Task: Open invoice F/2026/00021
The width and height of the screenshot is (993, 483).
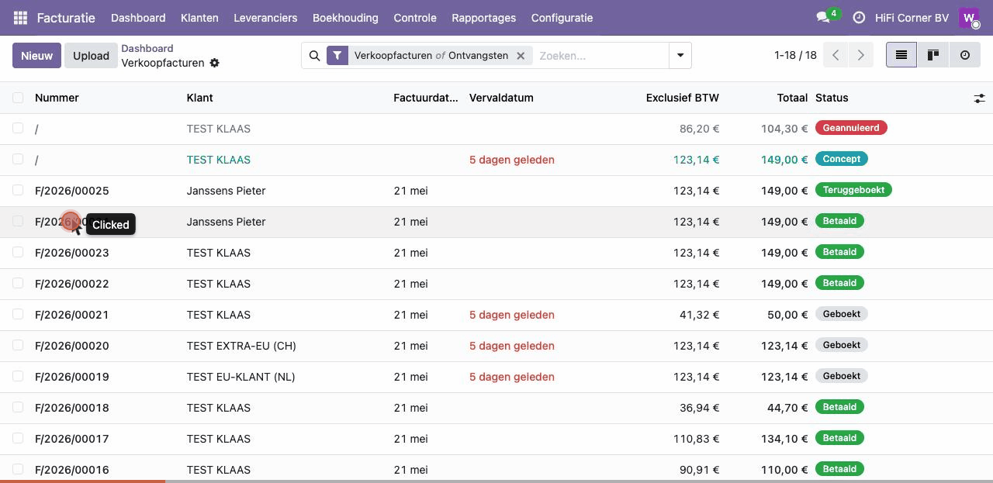Action: pyautogui.click(x=72, y=315)
